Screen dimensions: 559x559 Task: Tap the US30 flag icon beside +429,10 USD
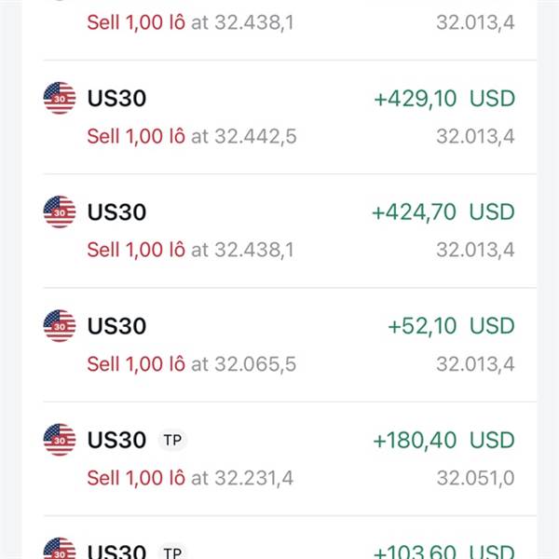tap(60, 98)
